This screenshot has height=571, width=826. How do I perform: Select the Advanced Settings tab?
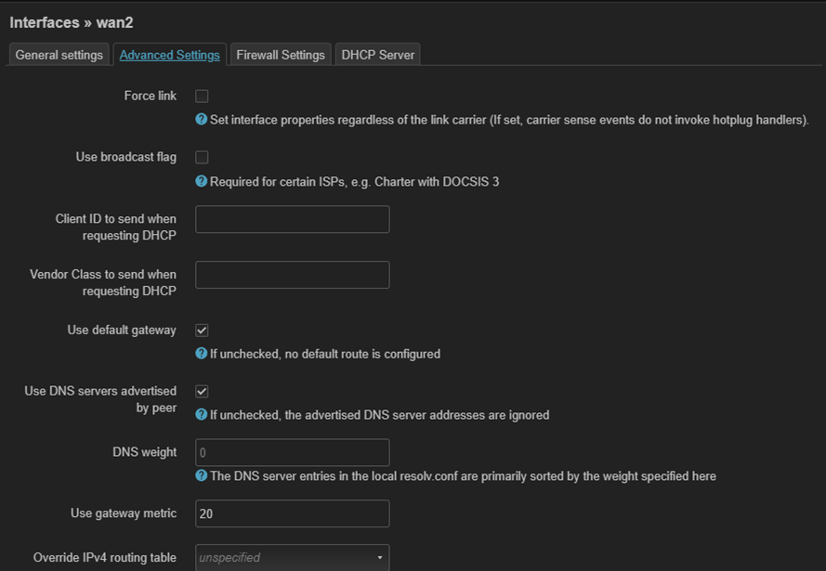coord(169,55)
